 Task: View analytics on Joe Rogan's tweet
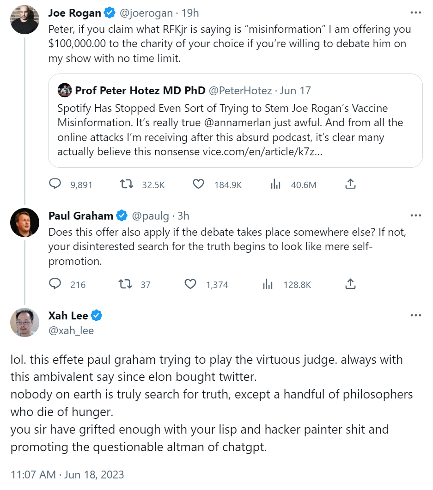point(275,184)
